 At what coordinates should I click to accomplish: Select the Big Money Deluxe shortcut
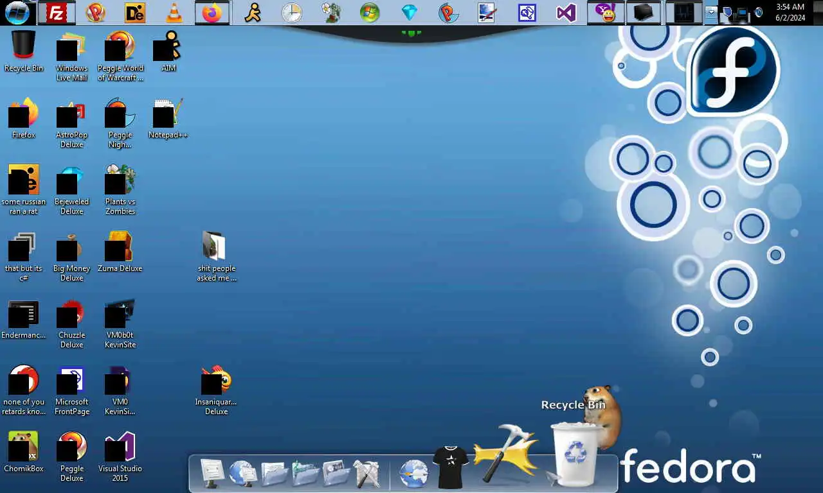(x=71, y=257)
